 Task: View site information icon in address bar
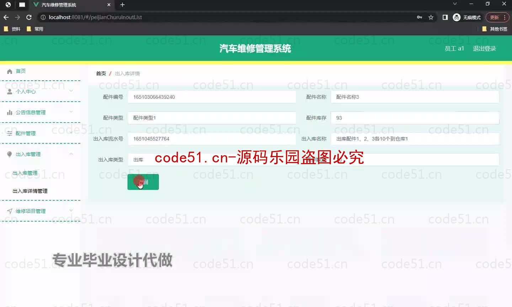pos(43,17)
